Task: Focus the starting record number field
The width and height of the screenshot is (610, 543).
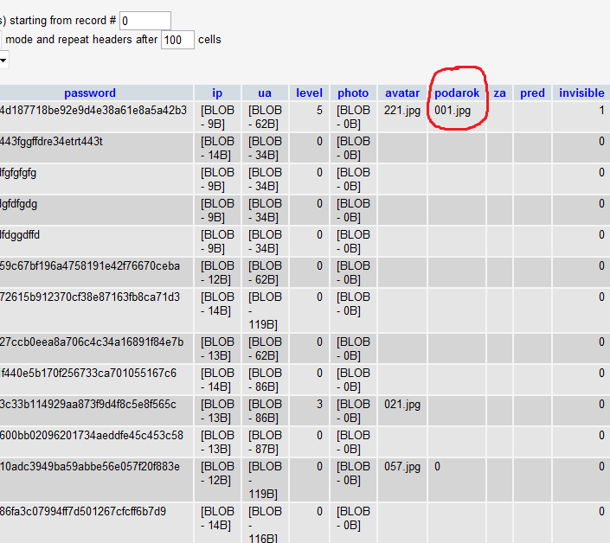Action: [144, 21]
